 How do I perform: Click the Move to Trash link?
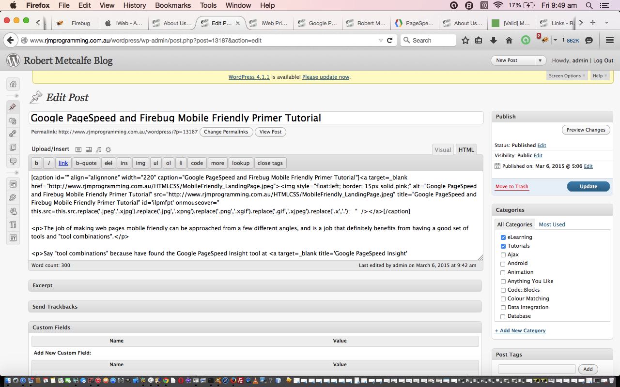point(512,186)
